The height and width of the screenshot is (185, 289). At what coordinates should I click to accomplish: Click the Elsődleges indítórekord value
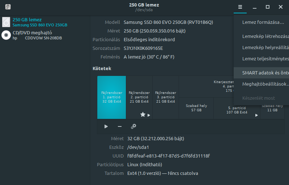(149, 40)
